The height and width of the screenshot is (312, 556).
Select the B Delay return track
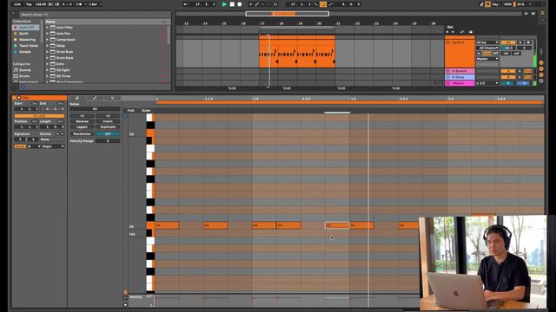click(460, 77)
